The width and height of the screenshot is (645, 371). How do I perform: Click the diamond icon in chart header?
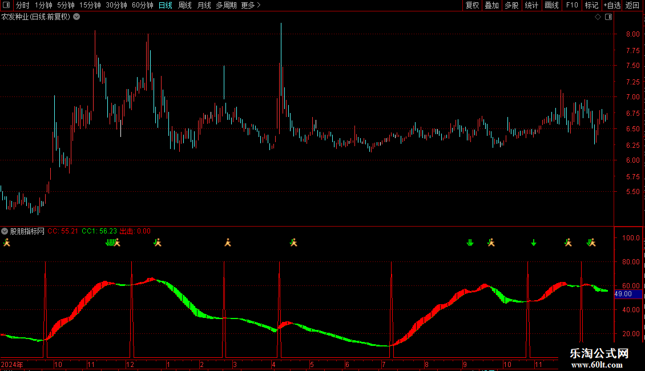point(598,17)
